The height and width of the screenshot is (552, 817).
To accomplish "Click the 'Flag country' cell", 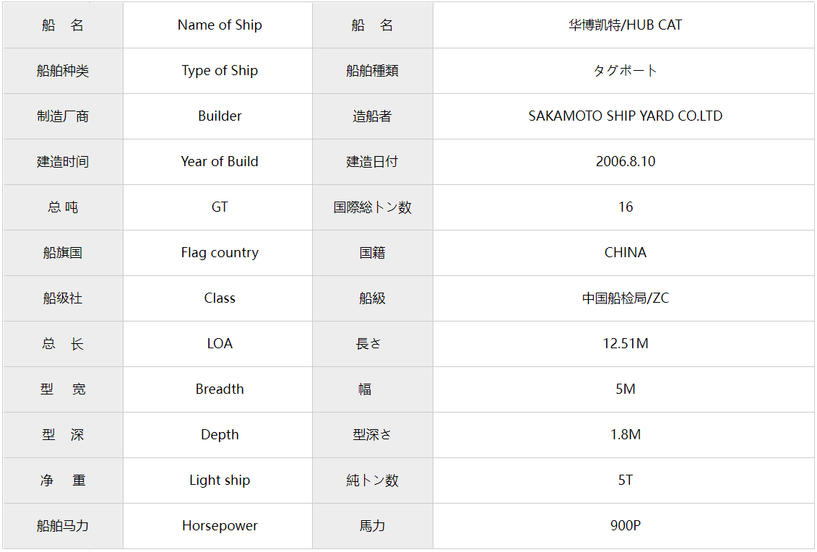I will click(x=218, y=253).
